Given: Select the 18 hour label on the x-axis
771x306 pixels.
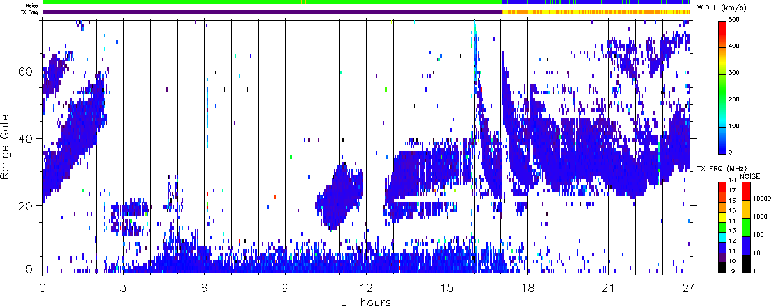Looking at the screenshot, I should coord(527,287).
